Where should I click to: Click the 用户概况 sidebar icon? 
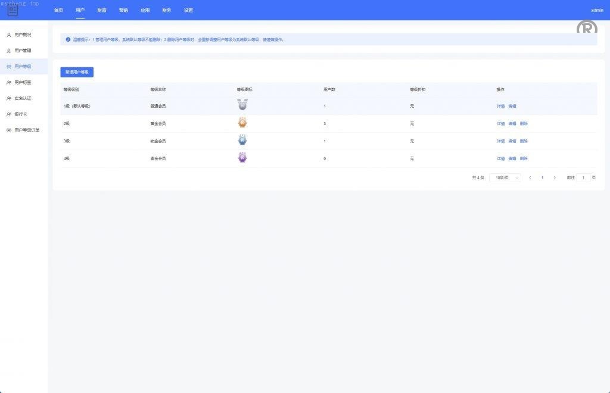9,35
